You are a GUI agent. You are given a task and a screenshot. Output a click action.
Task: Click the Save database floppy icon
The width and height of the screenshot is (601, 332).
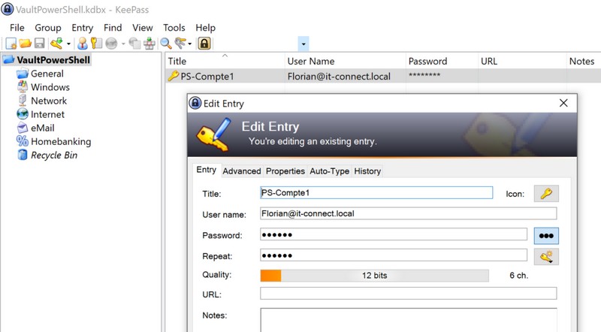click(x=39, y=44)
